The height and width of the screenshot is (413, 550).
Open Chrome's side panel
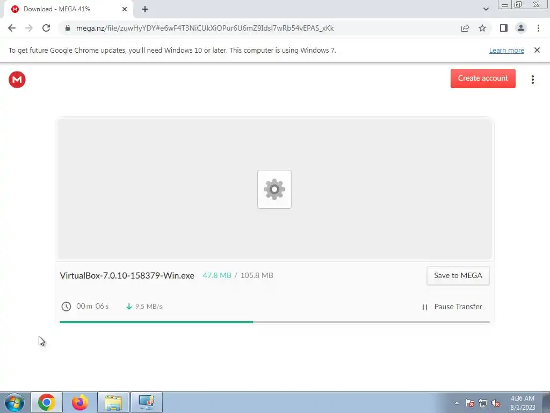504,28
